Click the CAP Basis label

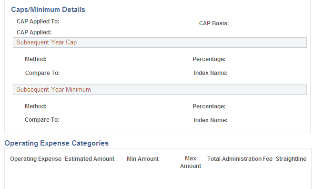[x=214, y=23]
